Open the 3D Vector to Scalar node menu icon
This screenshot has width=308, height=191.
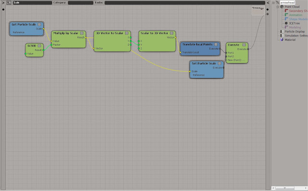tap(127, 33)
